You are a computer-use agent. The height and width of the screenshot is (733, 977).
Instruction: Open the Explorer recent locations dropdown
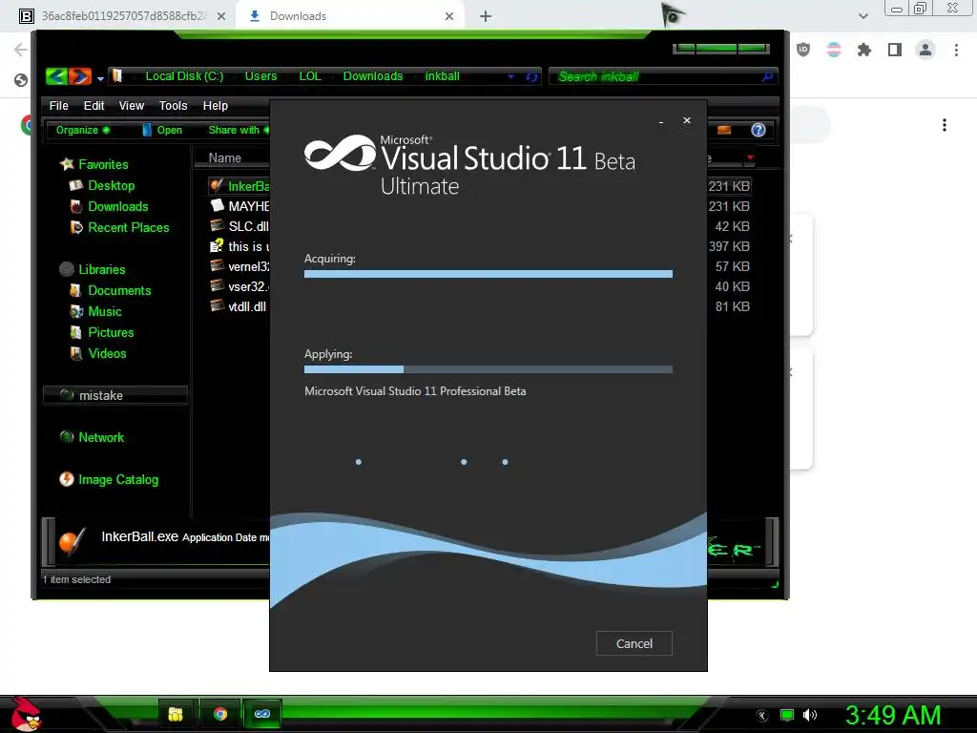coord(100,78)
